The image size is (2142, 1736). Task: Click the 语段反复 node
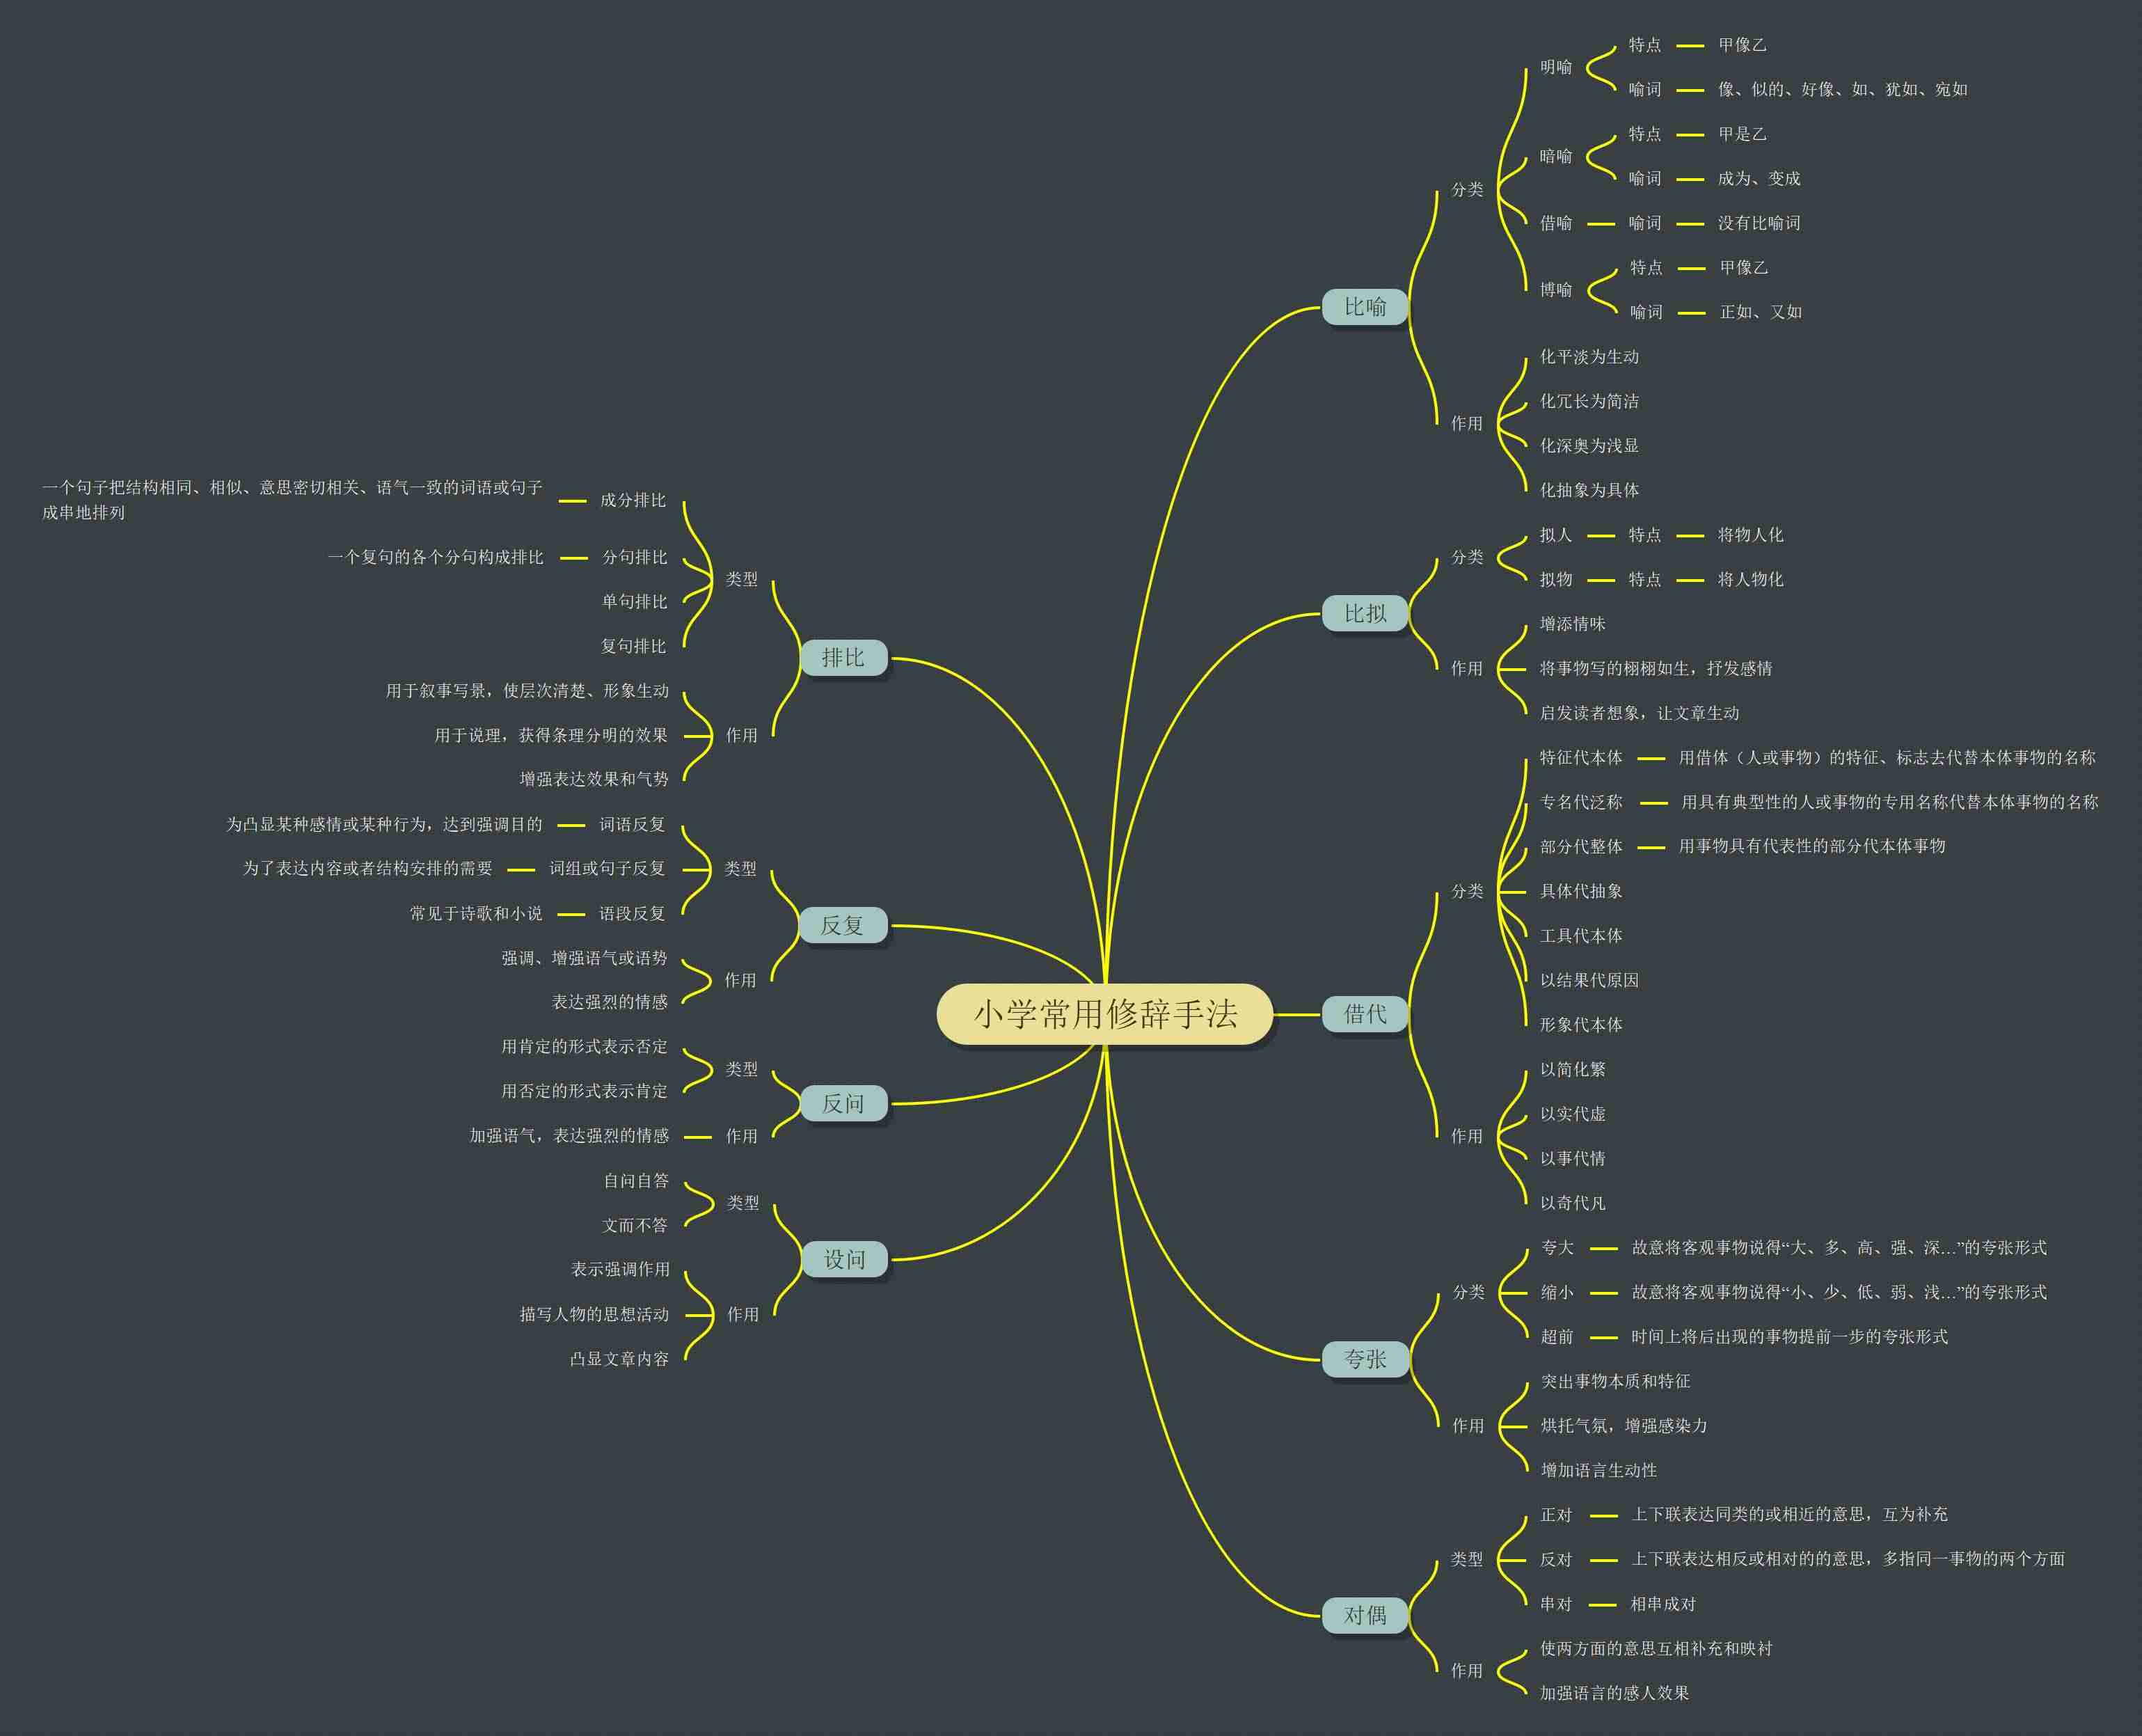click(632, 913)
